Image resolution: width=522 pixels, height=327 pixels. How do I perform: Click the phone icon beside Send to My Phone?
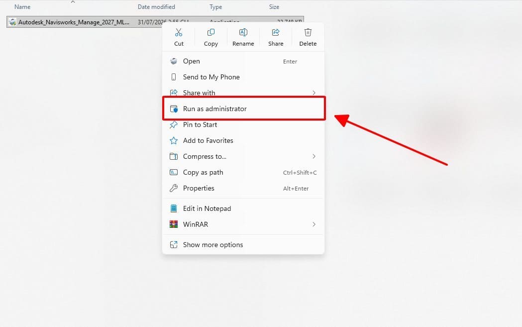pyautogui.click(x=174, y=77)
